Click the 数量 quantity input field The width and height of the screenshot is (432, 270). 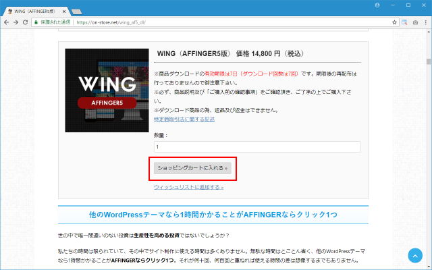click(x=257, y=147)
